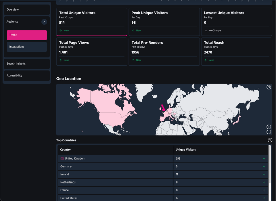276x201 pixels.
Task: Select the Total Page Views card
Action: pyautogui.click(x=92, y=51)
